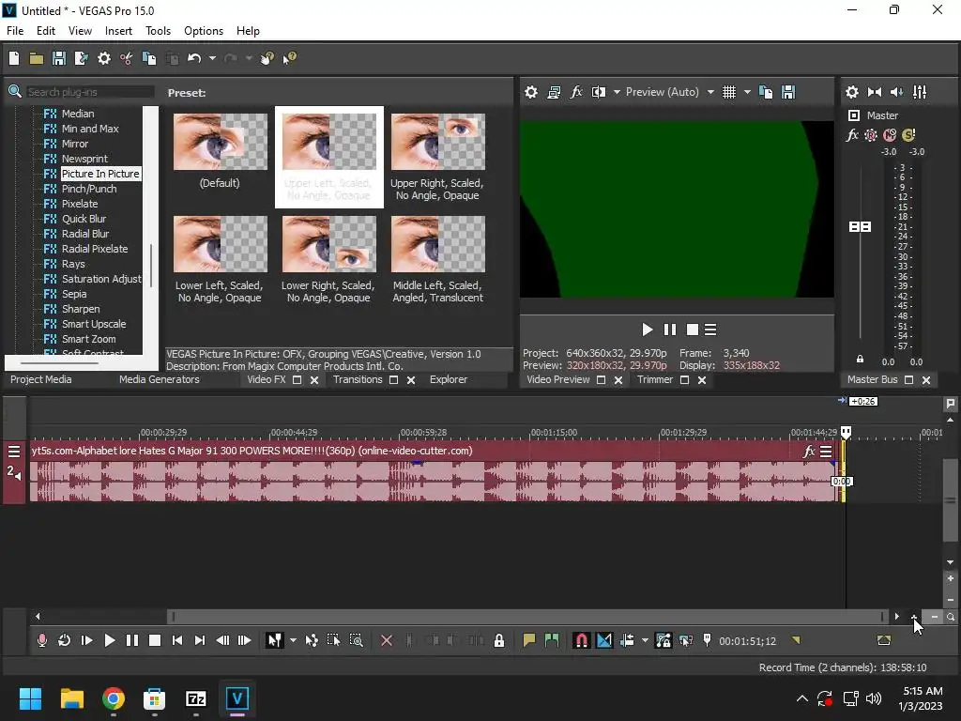This screenshot has width=961, height=721.
Task: Open the Options menu
Action: [x=204, y=31]
